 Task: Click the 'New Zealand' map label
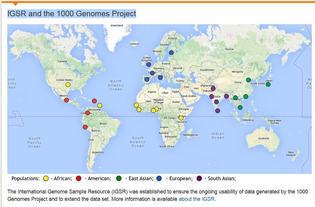tap(291, 154)
